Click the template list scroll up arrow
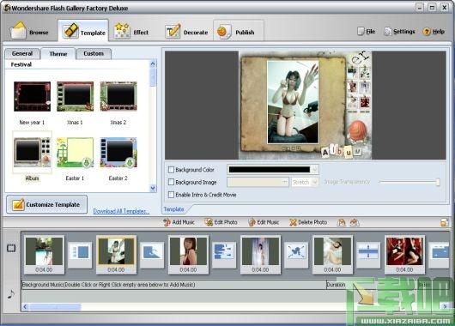Screen dimensions: 455x326 coord(153,63)
